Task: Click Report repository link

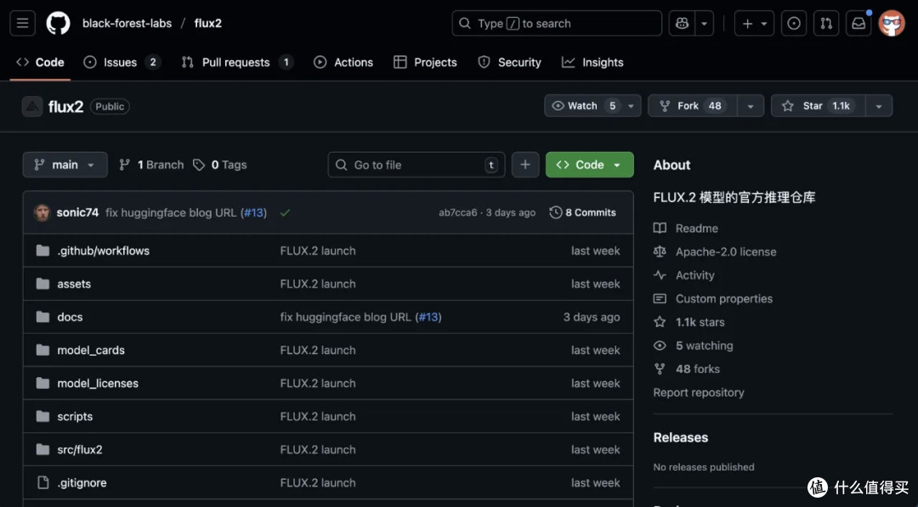Action: pos(699,392)
